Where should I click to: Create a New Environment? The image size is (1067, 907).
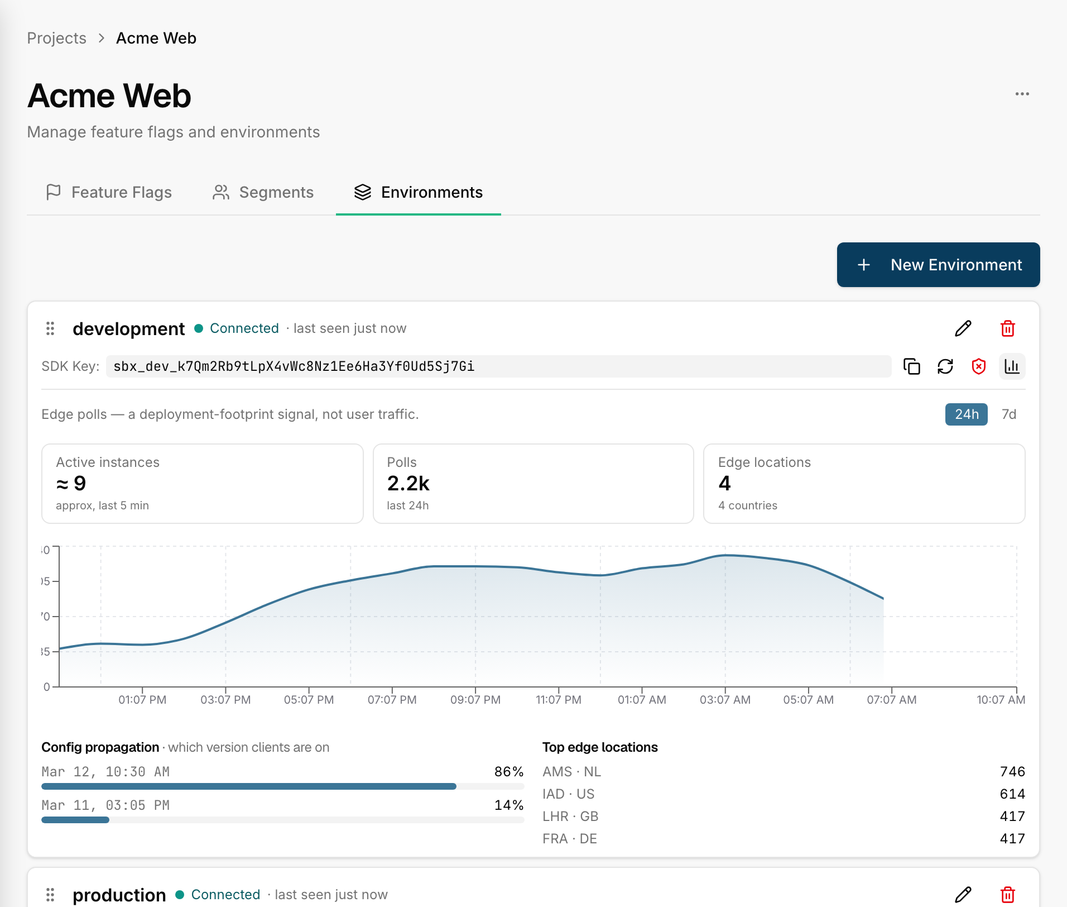pyautogui.click(x=939, y=265)
